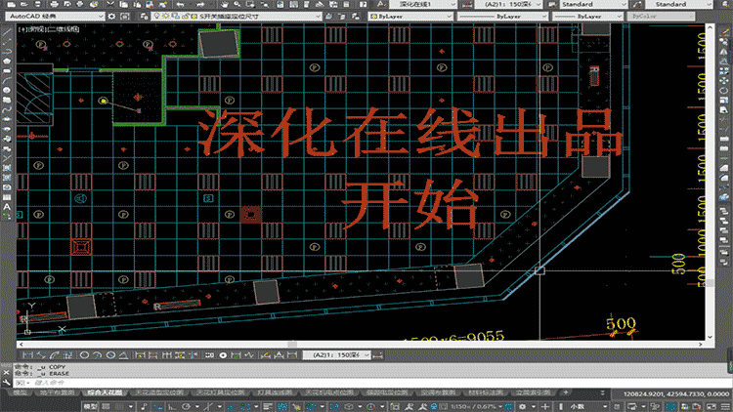Viewport: 733px width, 412px height.
Task: Click the command line input field
Action: point(374,383)
